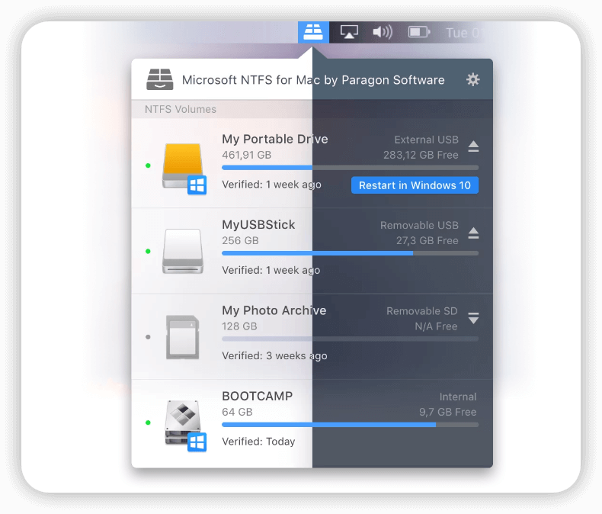Image resolution: width=602 pixels, height=514 pixels.
Task: Click Verified: 3 weeks ago text
Action: tap(274, 355)
